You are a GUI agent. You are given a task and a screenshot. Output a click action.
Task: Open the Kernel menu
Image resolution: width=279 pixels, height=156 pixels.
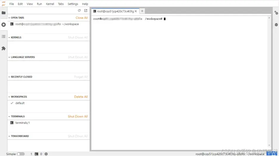pyautogui.click(x=50, y=4)
